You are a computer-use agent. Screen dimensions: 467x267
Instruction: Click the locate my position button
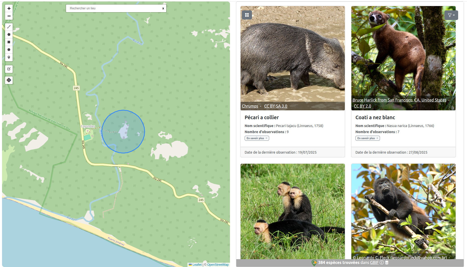point(9,80)
